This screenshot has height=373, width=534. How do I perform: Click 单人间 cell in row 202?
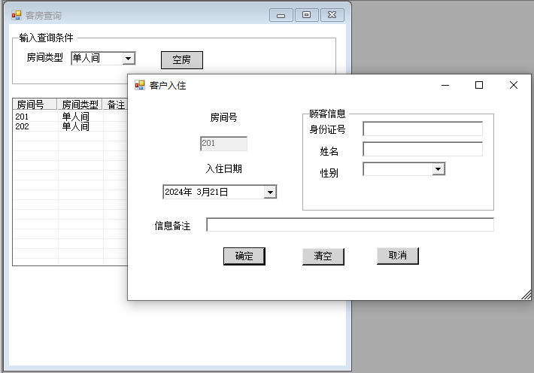(76, 126)
